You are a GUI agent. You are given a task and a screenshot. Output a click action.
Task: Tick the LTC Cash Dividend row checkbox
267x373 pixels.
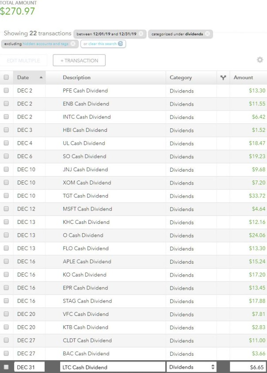(x=6, y=367)
